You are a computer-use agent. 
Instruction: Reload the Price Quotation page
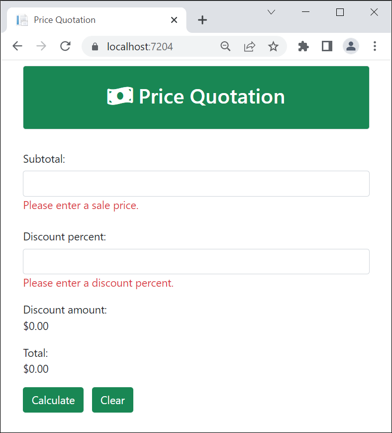(x=65, y=46)
